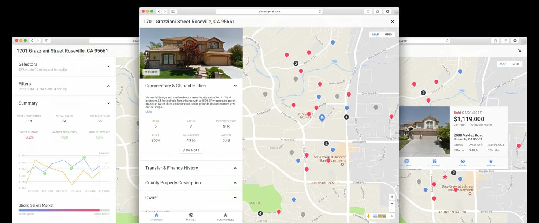Click red pin on Slate Creek Apartments in front map
Screen dimensions: 539x223
pos(328,160)
